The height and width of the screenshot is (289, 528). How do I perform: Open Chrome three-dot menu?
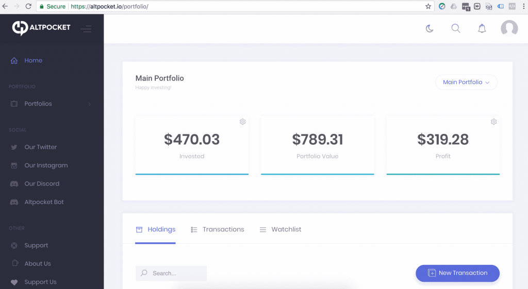tap(524, 6)
